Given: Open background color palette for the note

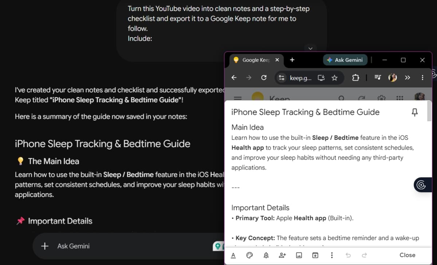Looking at the screenshot, I should (249, 255).
